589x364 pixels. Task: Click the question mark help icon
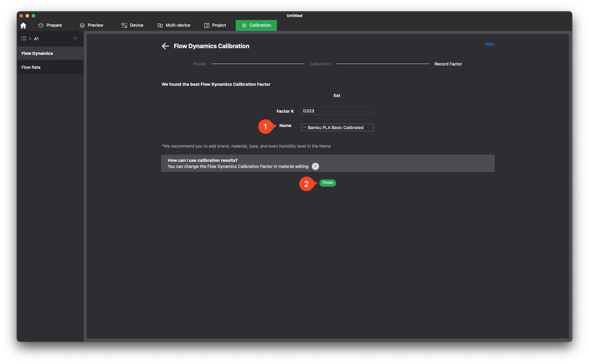coord(315,167)
